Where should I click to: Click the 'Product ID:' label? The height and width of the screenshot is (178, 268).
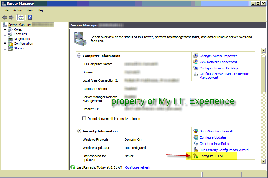pos(91,109)
